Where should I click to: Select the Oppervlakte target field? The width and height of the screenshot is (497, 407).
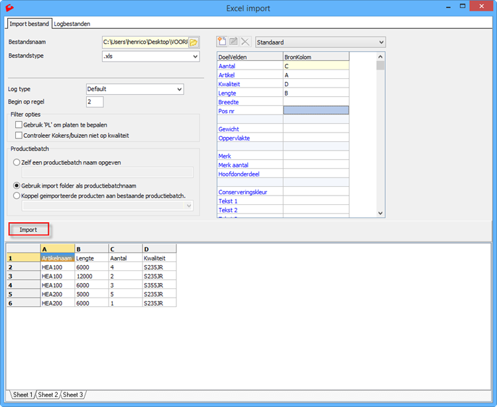[250, 138]
